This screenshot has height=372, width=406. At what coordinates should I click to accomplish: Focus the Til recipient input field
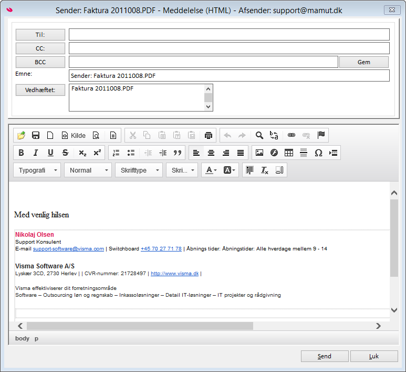point(229,35)
